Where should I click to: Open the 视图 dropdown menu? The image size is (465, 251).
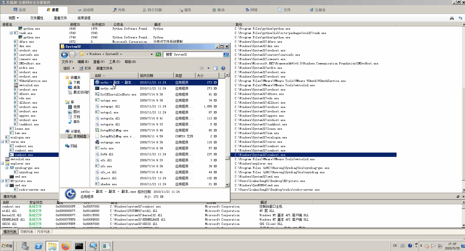14,18
